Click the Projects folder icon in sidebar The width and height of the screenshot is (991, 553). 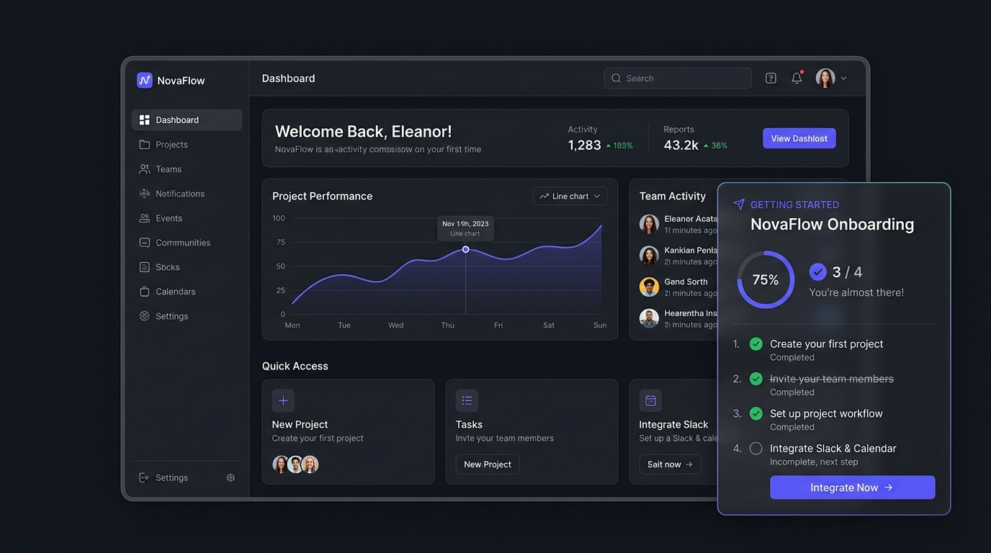[144, 144]
